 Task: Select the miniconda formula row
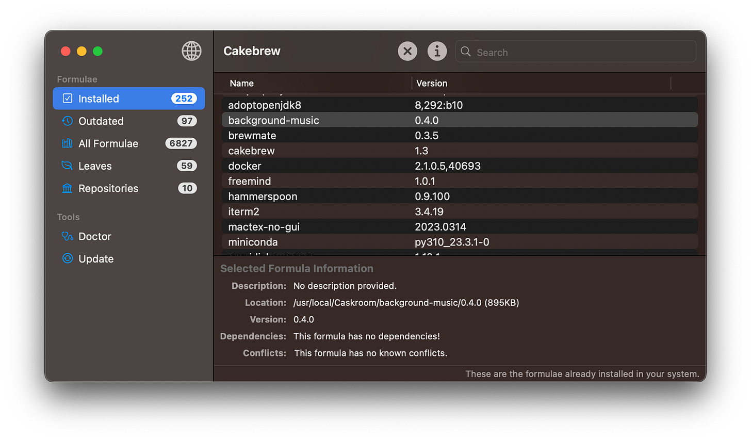click(460, 242)
